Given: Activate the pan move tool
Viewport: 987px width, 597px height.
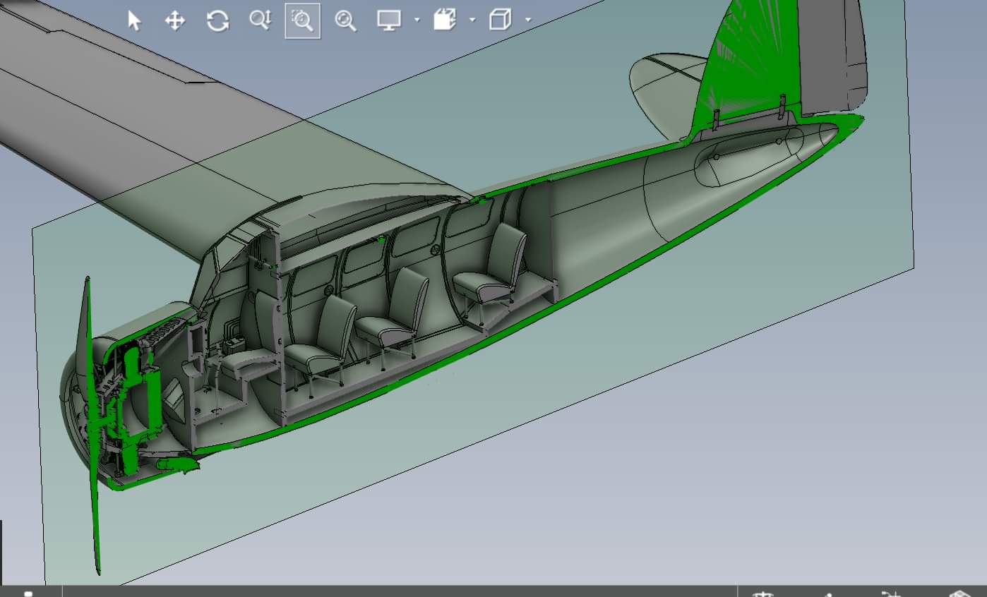Looking at the screenshot, I should tap(175, 20).
